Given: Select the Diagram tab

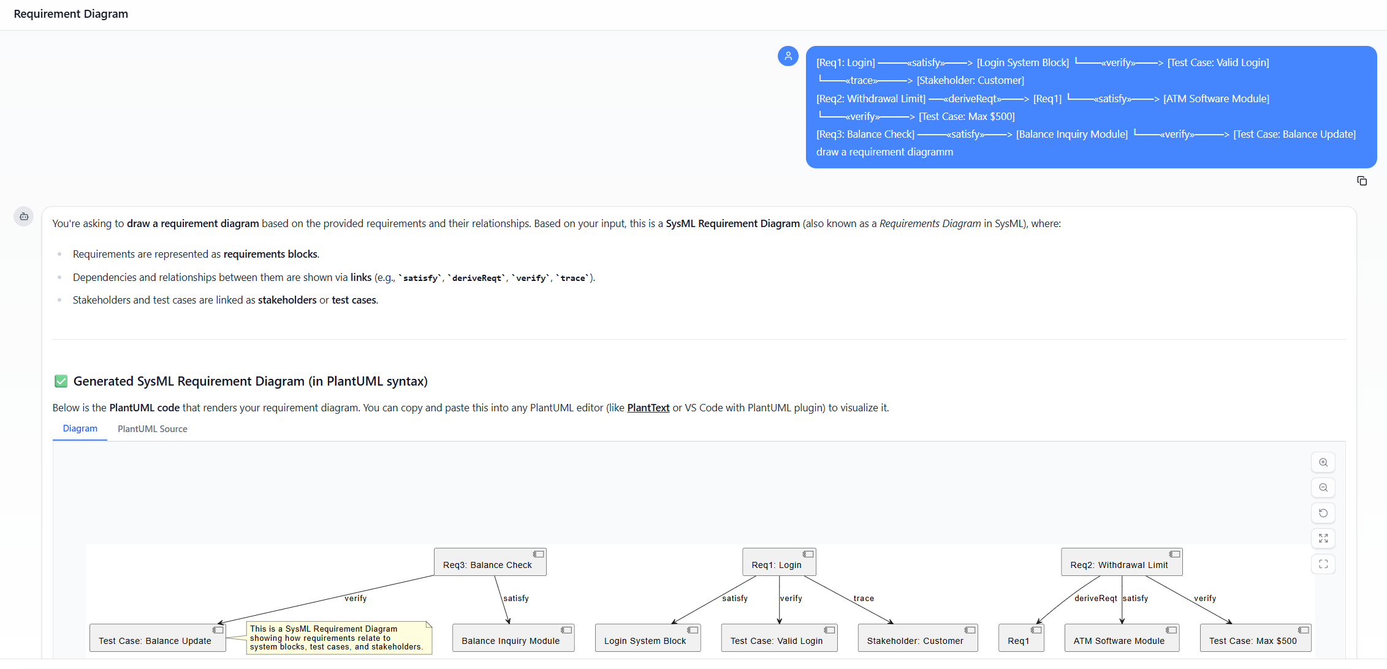Looking at the screenshot, I should coord(80,428).
